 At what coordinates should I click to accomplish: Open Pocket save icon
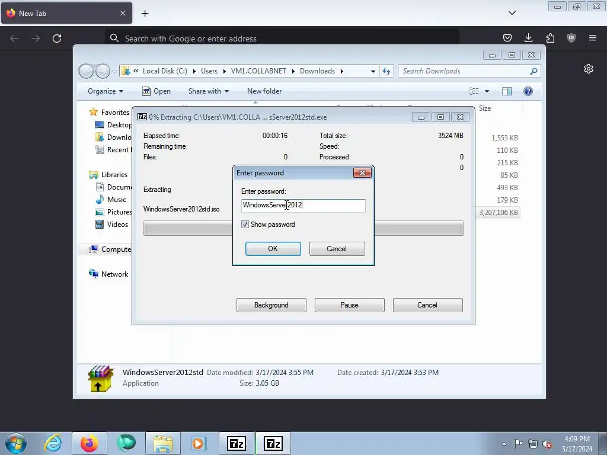(x=507, y=38)
